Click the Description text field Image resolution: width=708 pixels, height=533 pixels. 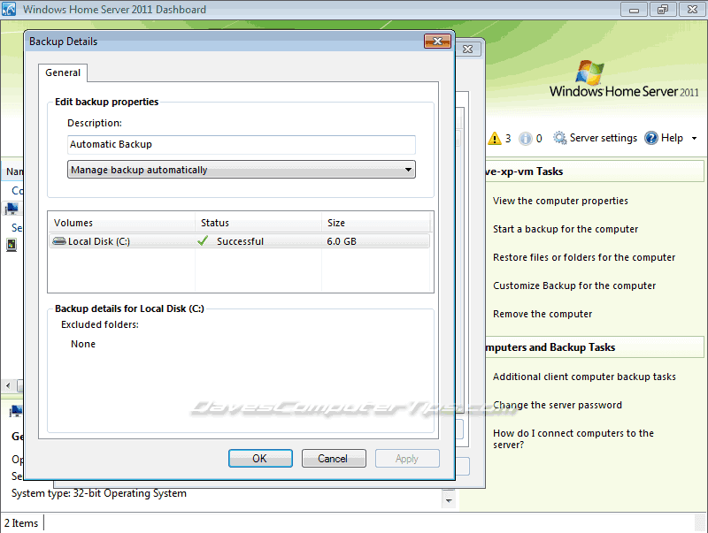241,144
